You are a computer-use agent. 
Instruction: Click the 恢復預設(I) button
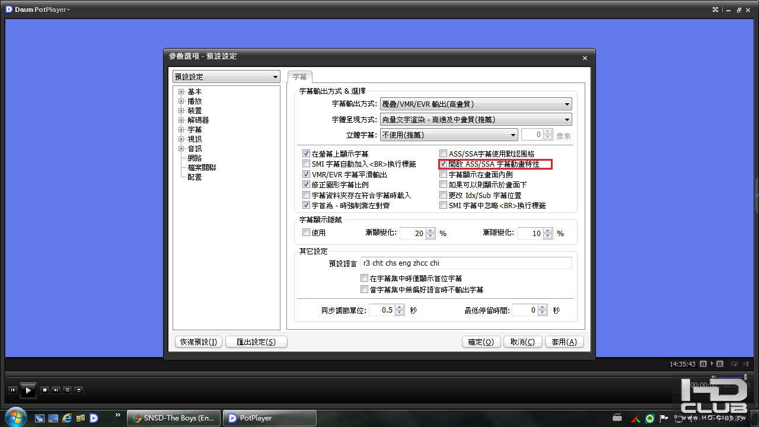click(x=199, y=342)
